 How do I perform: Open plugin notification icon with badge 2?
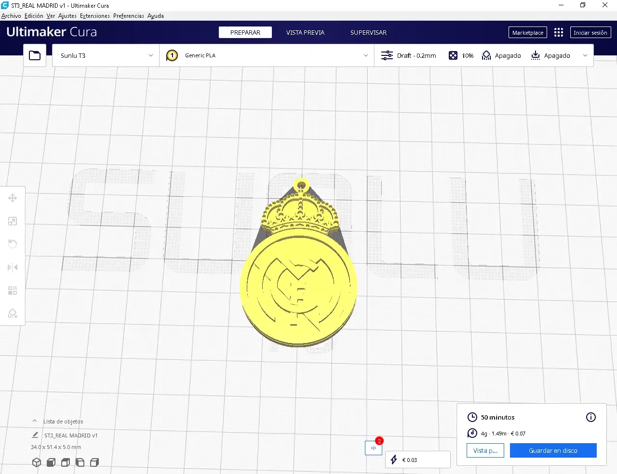[x=374, y=448]
